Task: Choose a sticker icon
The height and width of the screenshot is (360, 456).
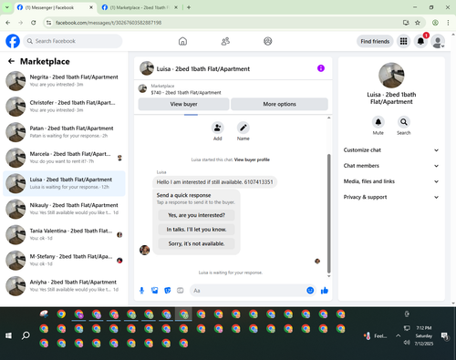Action: [x=168, y=291]
